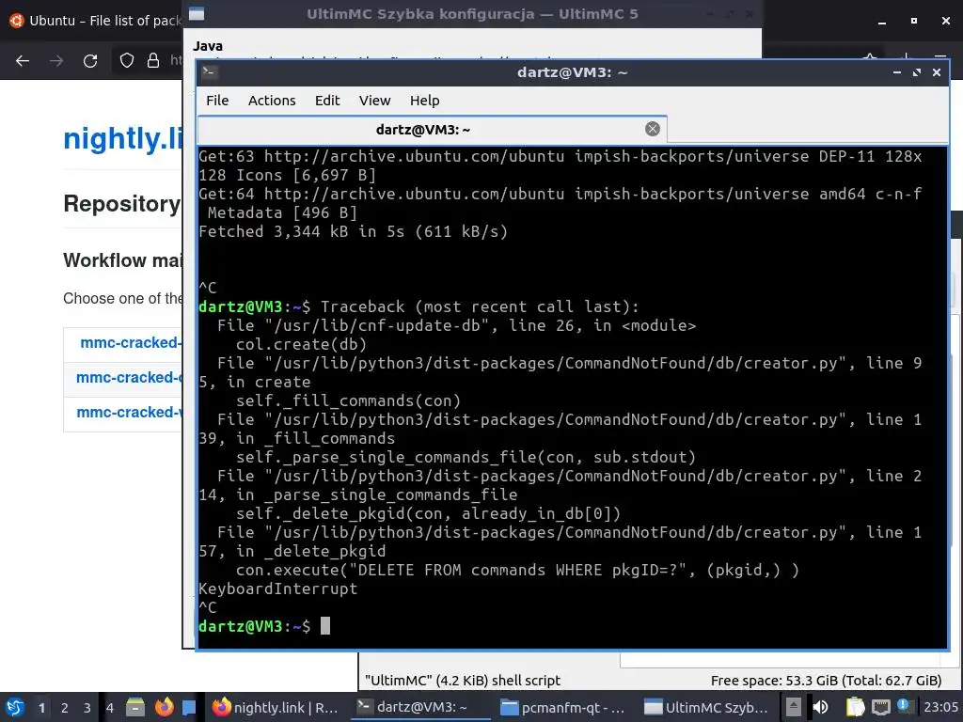Switch to nightly.link Firefox taskbar entry
This screenshot has height=722, width=963.
point(276,707)
